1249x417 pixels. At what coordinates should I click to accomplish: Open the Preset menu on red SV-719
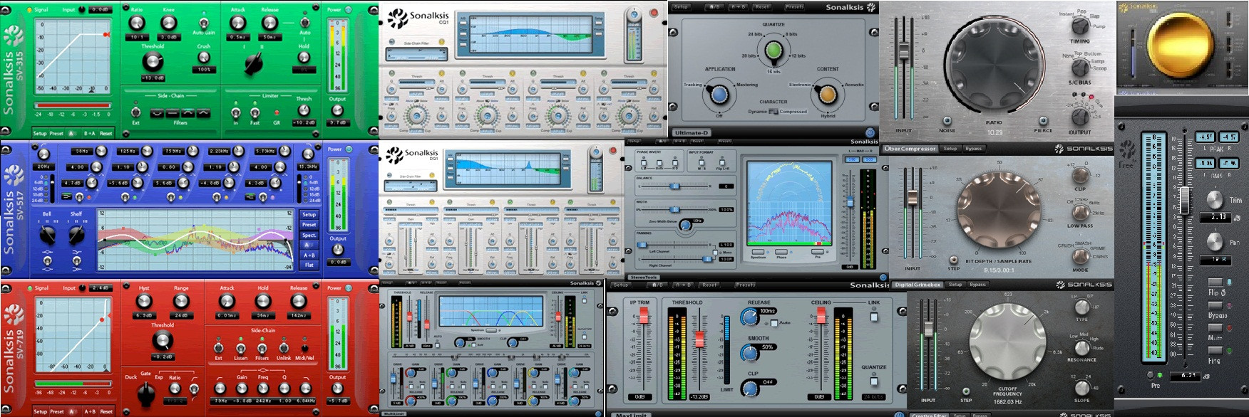(56, 411)
